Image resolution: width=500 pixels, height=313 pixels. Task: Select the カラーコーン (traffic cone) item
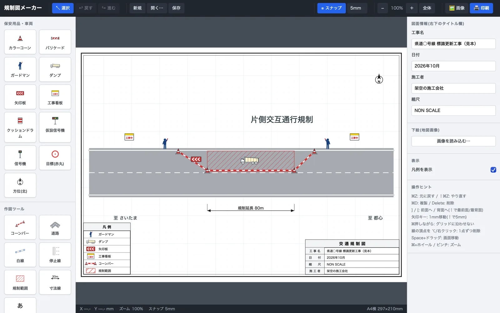20,42
